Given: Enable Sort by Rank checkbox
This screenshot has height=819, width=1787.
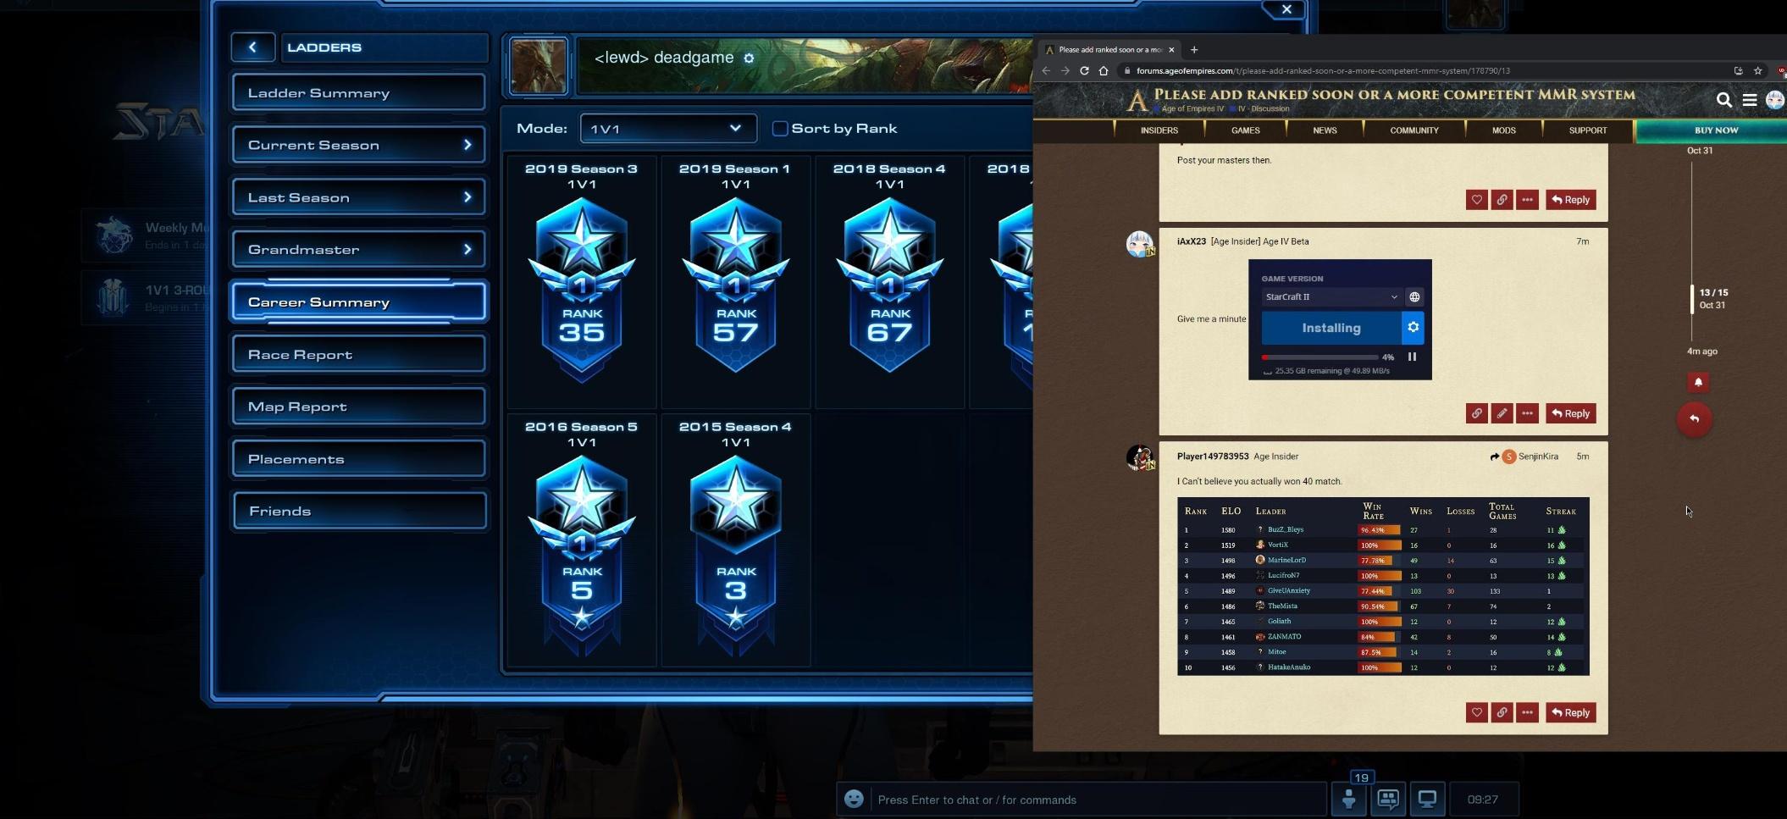Looking at the screenshot, I should tap(780, 129).
